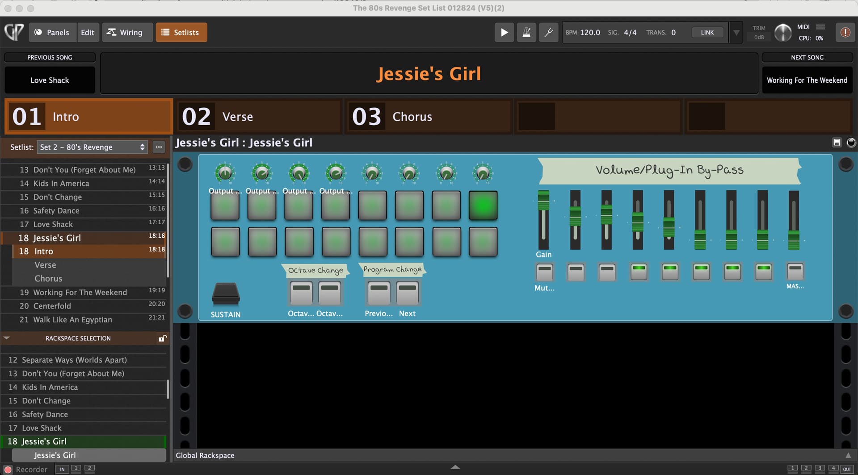Collapse the Rackspace Selection section

coord(7,338)
